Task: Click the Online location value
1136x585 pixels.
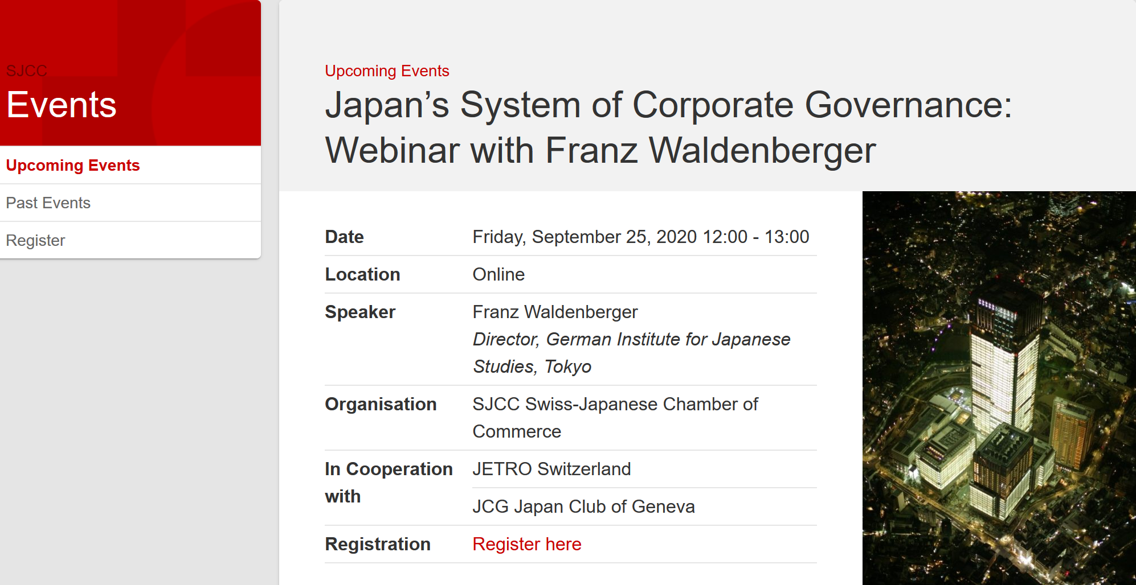Action: click(498, 274)
